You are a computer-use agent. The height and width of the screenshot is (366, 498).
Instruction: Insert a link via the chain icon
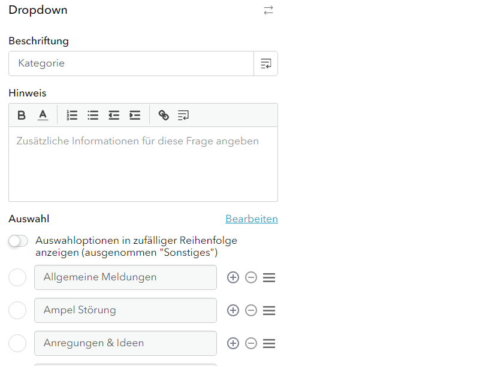[x=164, y=115]
